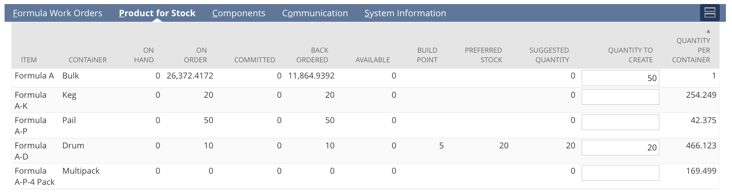Click Quantity to Create field for Multipack
The height and width of the screenshot is (196, 732).
click(x=620, y=173)
